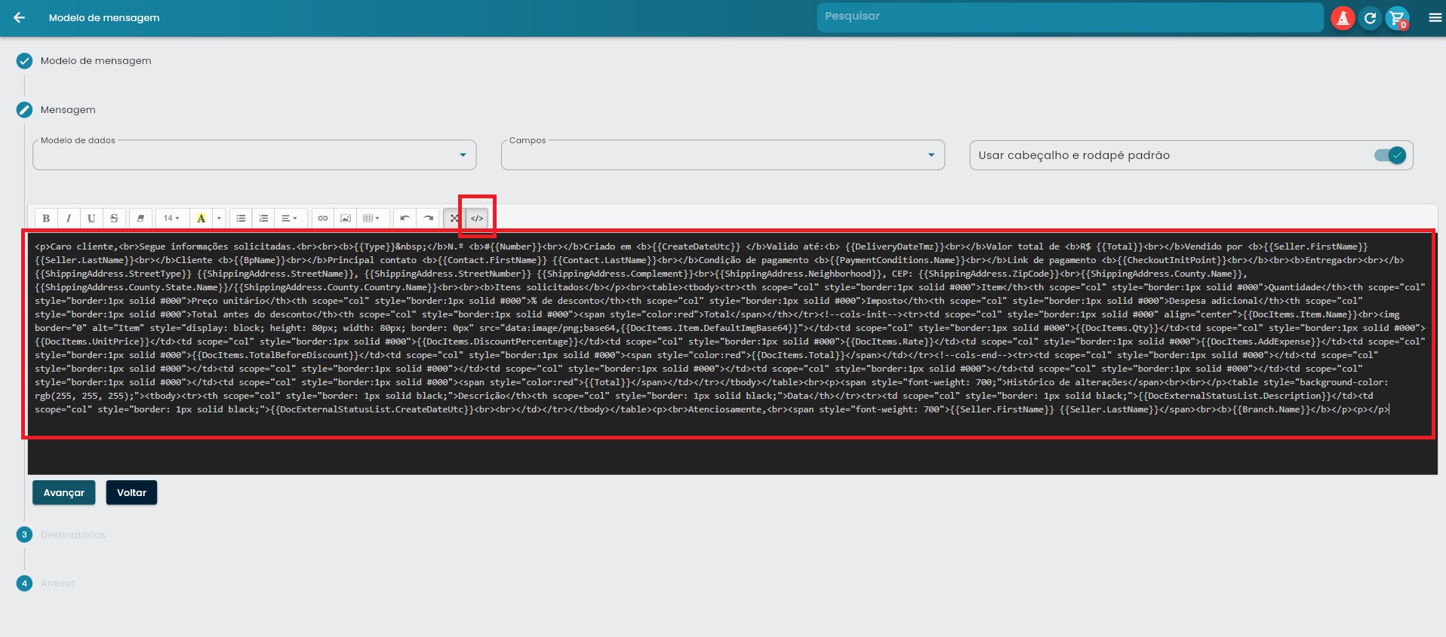Toggle fullscreen editor mode
1446x637 pixels.
454,218
